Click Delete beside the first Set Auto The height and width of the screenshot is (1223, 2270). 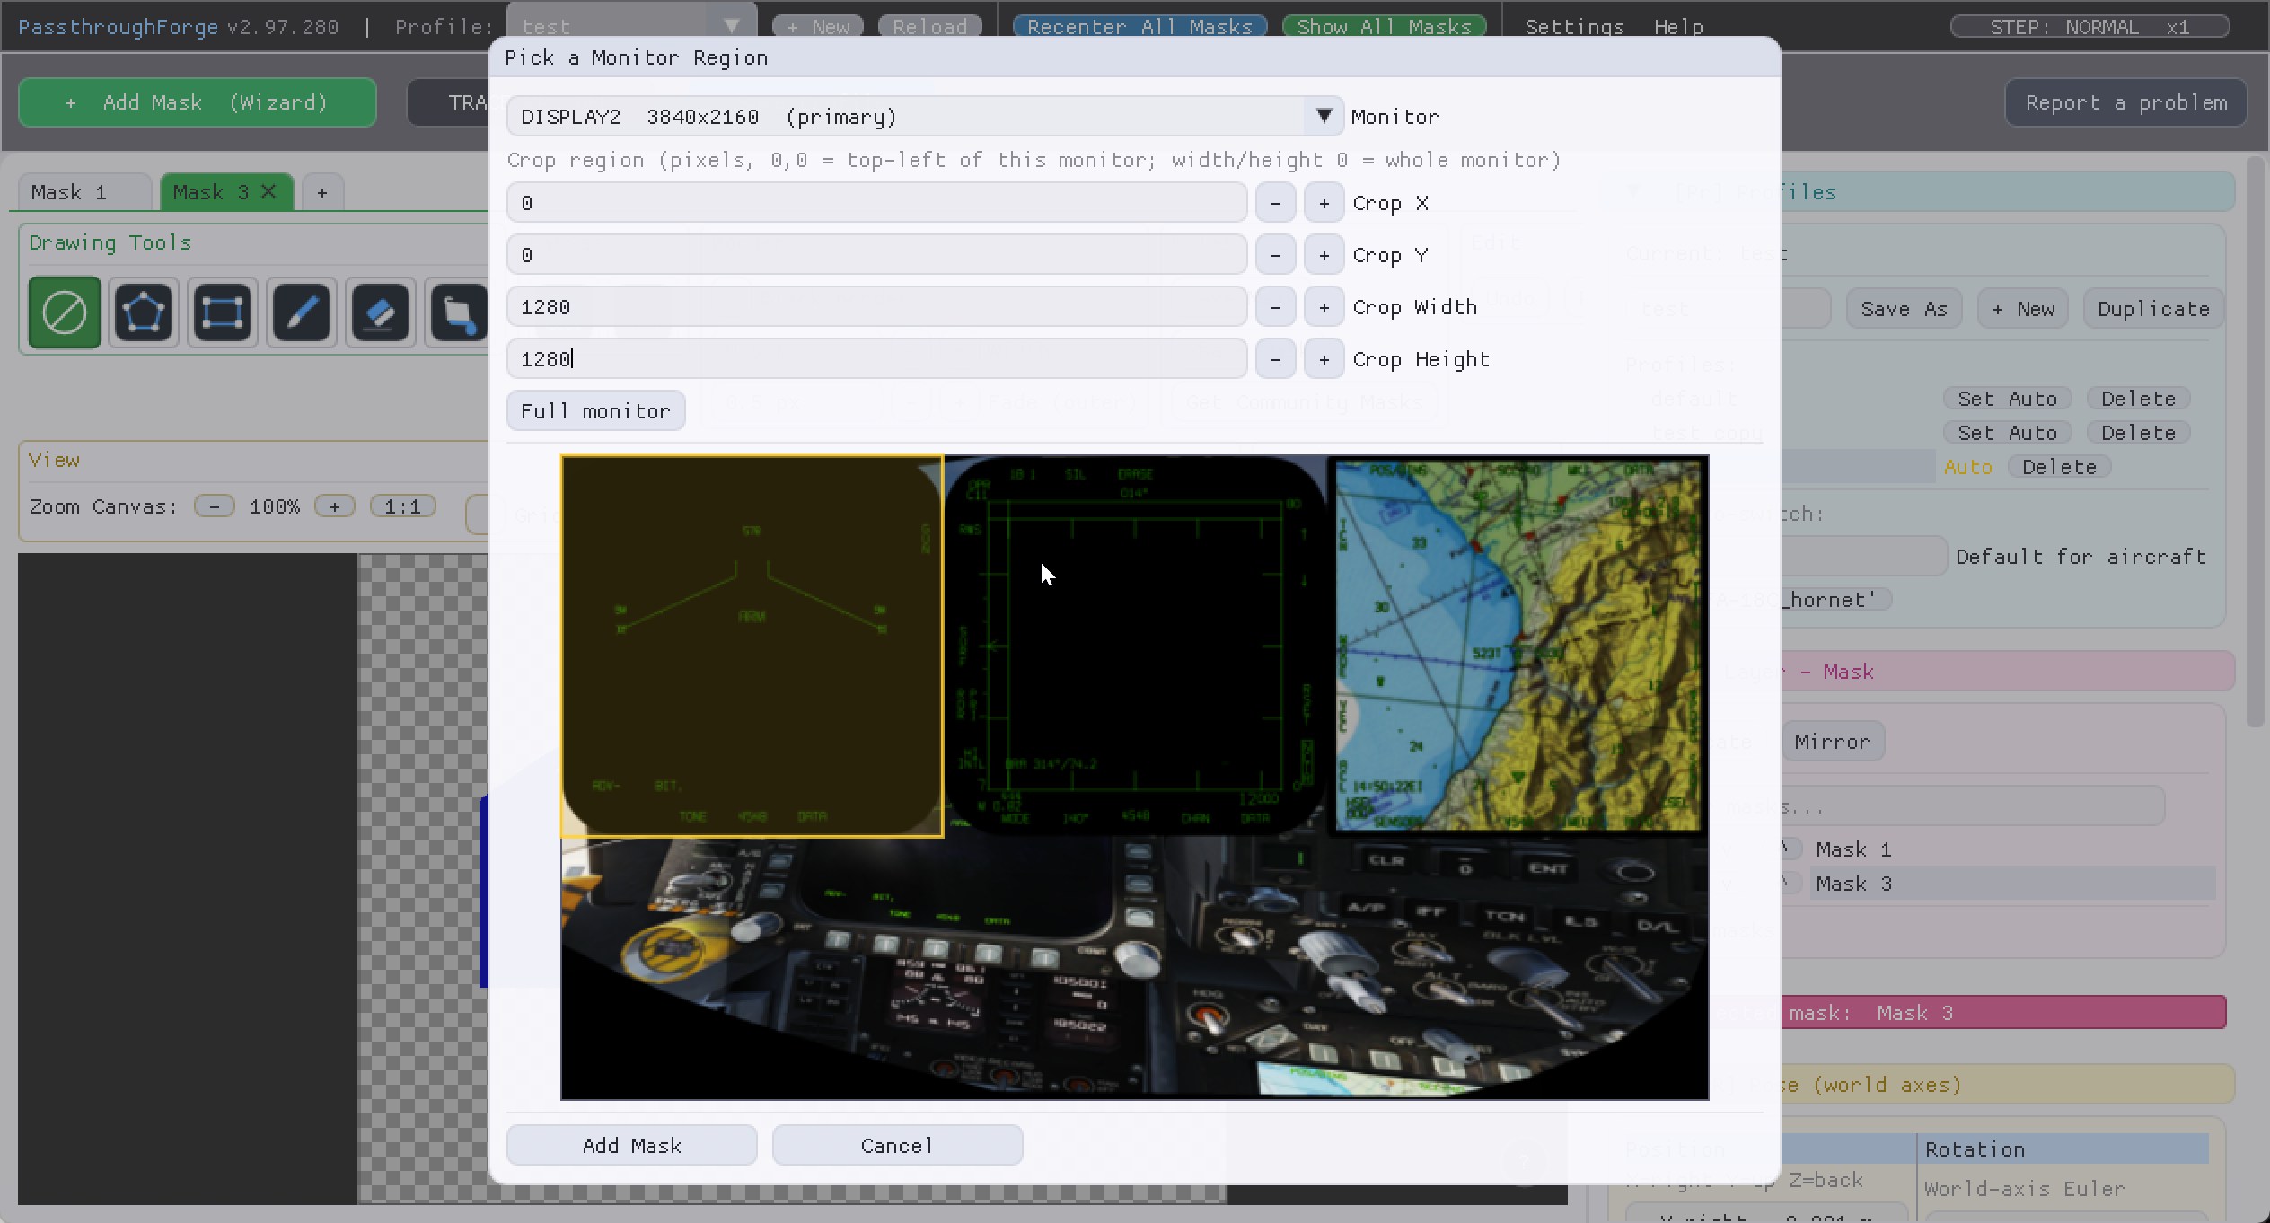2138,399
